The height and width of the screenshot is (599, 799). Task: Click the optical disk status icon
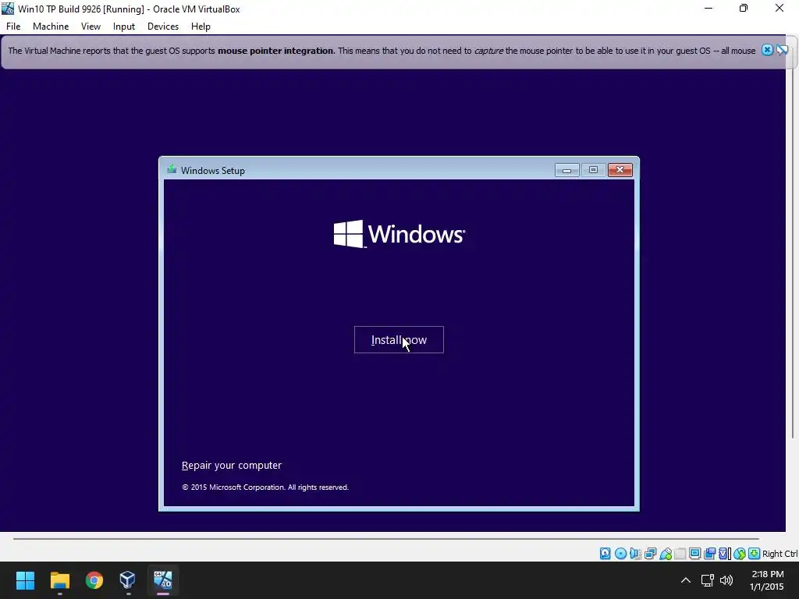point(620,554)
